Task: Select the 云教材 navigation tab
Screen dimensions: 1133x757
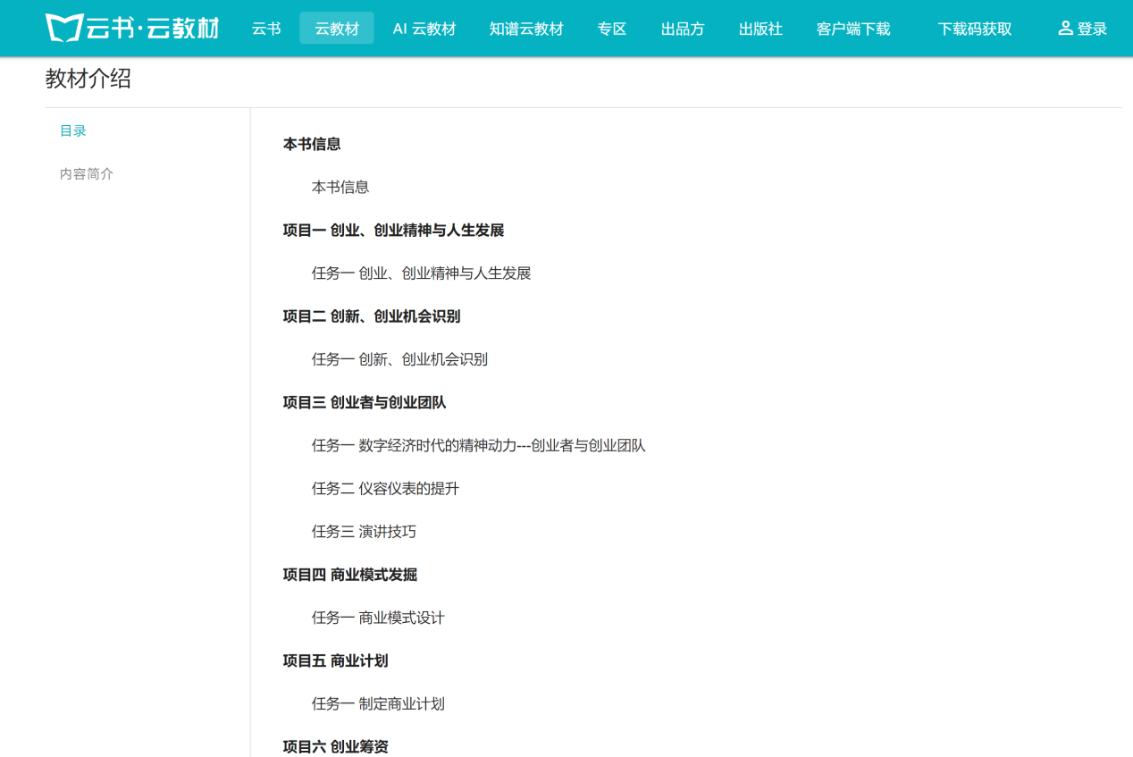Action: click(337, 29)
